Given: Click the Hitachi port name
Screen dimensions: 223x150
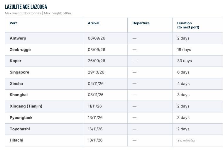Looking at the screenshot, I should tap(16, 140).
